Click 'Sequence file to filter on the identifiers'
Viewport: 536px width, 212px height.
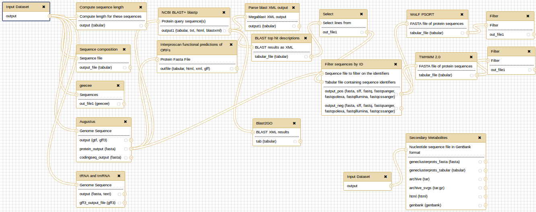point(357,73)
